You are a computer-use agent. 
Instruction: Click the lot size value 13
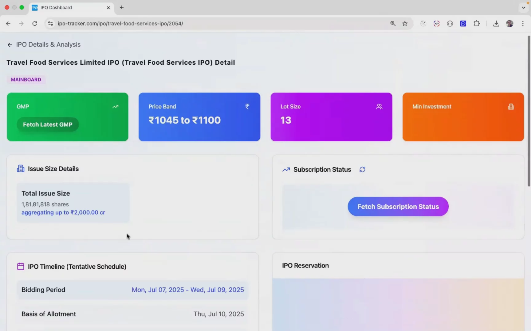(x=286, y=120)
